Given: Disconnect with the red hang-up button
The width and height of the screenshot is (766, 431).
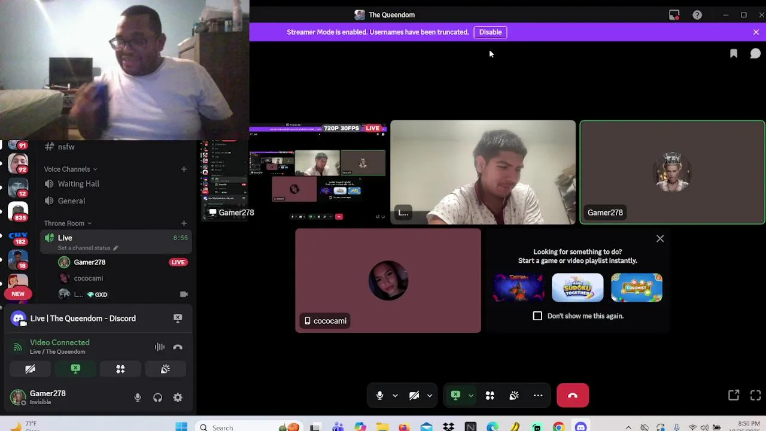Looking at the screenshot, I should (573, 396).
